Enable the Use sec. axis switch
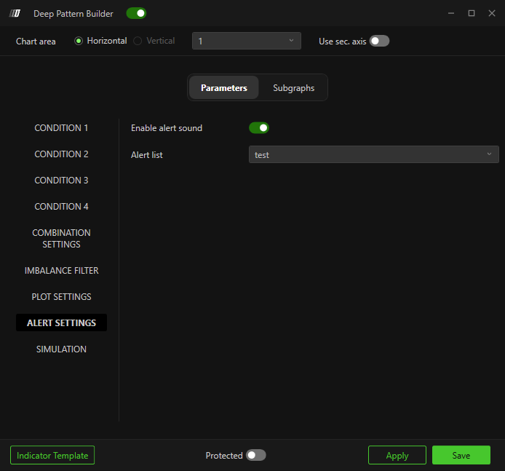 pyautogui.click(x=379, y=41)
